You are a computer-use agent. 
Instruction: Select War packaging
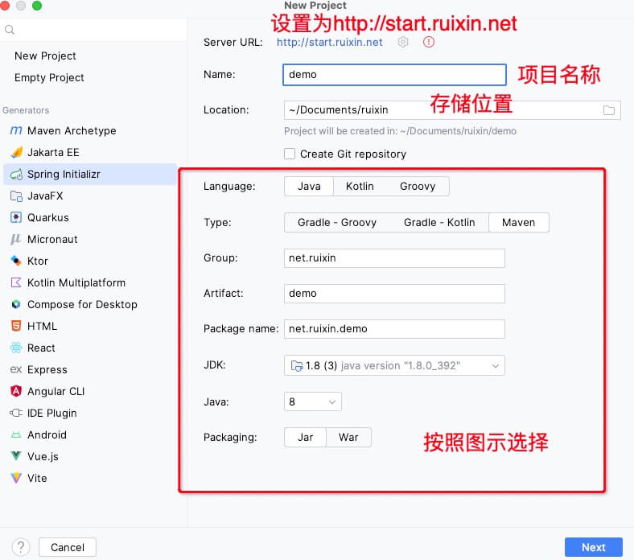(348, 437)
